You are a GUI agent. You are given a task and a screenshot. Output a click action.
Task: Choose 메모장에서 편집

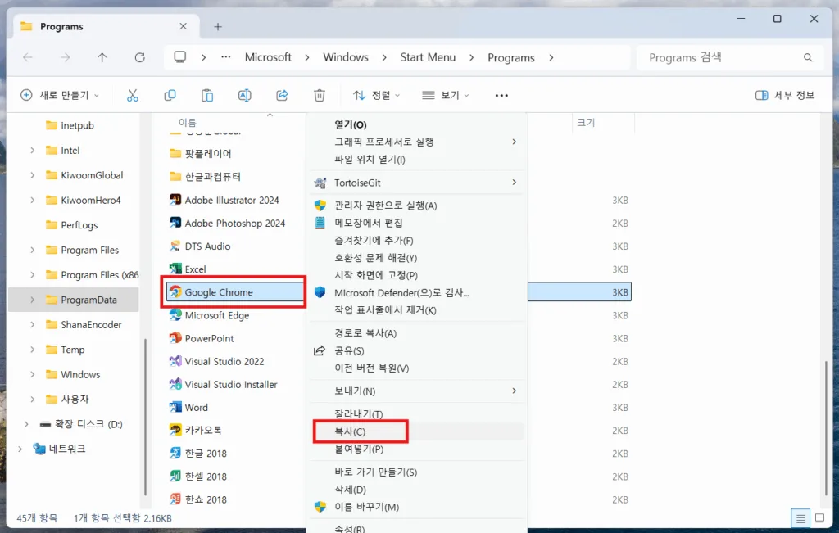(x=416, y=223)
